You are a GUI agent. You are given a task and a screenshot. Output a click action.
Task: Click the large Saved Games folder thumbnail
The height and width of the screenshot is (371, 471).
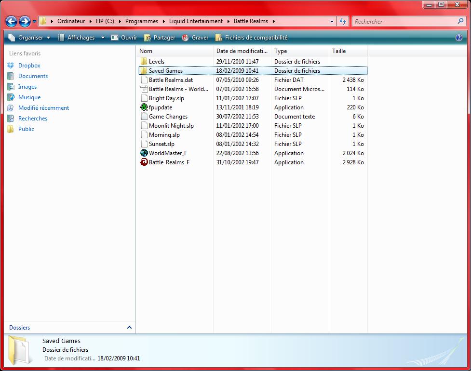tap(20, 350)
